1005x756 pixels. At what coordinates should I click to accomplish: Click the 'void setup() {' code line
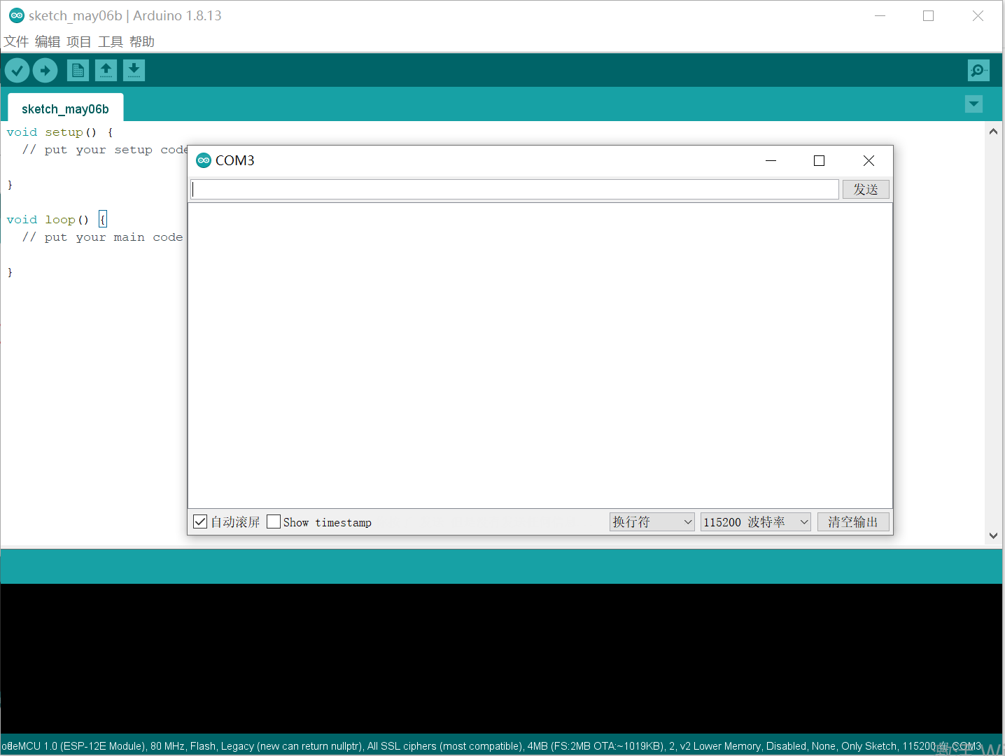[x=59, y=132]
